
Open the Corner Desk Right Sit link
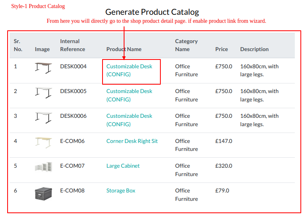132,141
